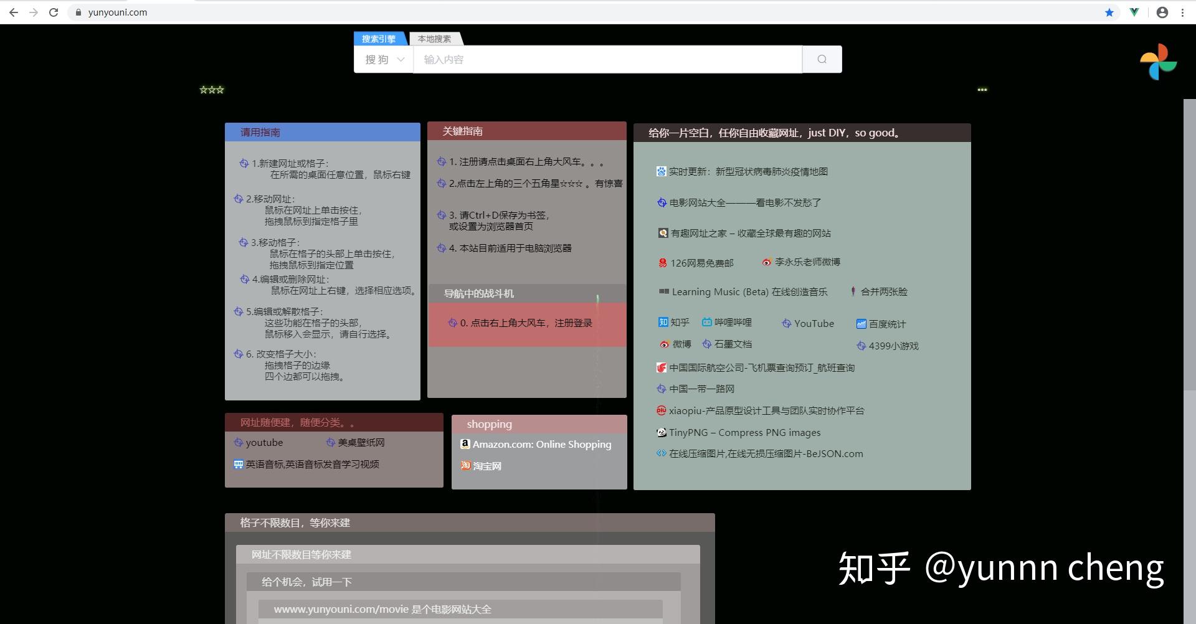Open the 搜狗 search engine dropdown
This screenshot has height=624, width=1196.
(384, 59)
